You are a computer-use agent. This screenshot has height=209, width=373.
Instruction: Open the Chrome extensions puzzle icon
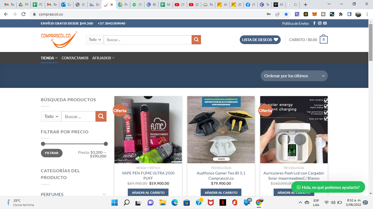click(341, 14)
